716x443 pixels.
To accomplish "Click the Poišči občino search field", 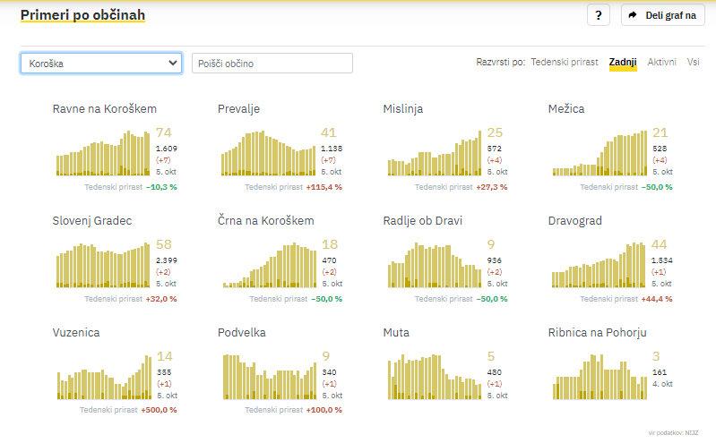I will tap(272, 64).
